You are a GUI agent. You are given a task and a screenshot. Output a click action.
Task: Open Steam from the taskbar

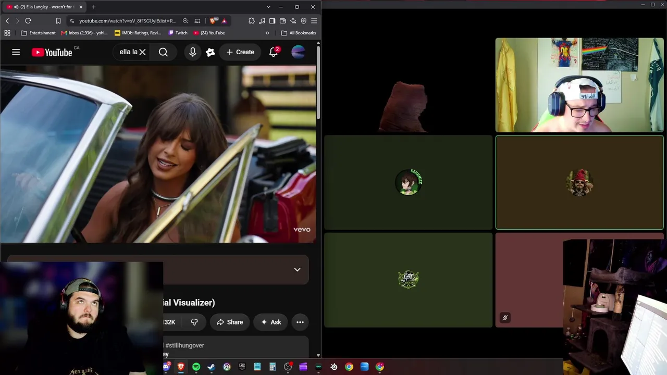(x=211, y=367)
